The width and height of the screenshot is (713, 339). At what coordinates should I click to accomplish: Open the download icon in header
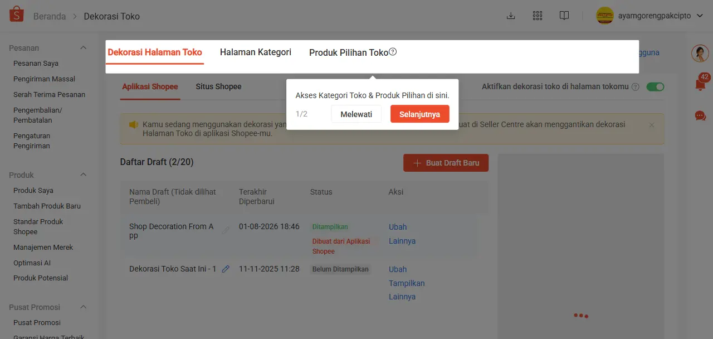coord(511,16)
